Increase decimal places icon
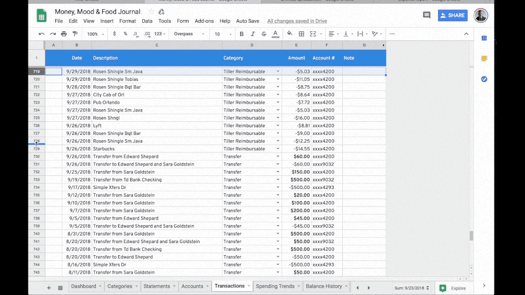The height and width of the screenshot is (295, 525). point(147,34)
